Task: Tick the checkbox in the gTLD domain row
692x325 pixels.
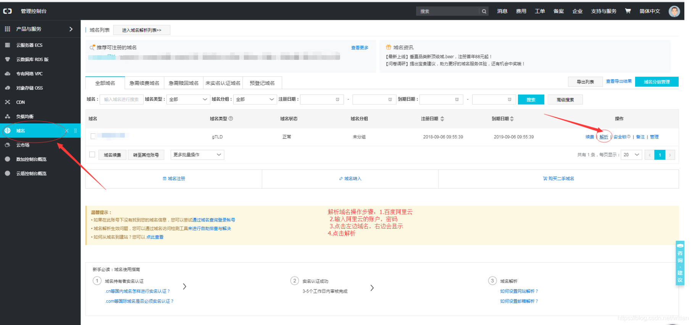Action: click(x=93, y=136)
